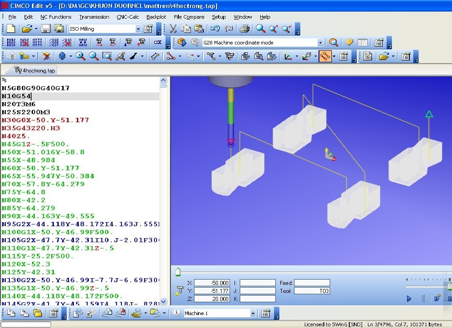Viewport: 452px width, 328px height.
Task: Select the 4hoctrong.tap document tab
Action: pos(35,70)
